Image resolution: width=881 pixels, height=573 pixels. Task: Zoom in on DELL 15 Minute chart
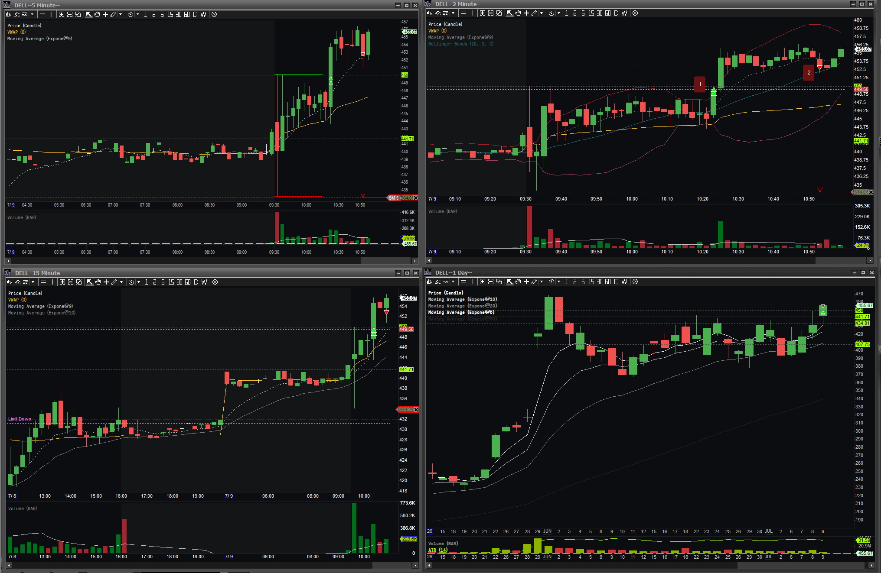62,282
